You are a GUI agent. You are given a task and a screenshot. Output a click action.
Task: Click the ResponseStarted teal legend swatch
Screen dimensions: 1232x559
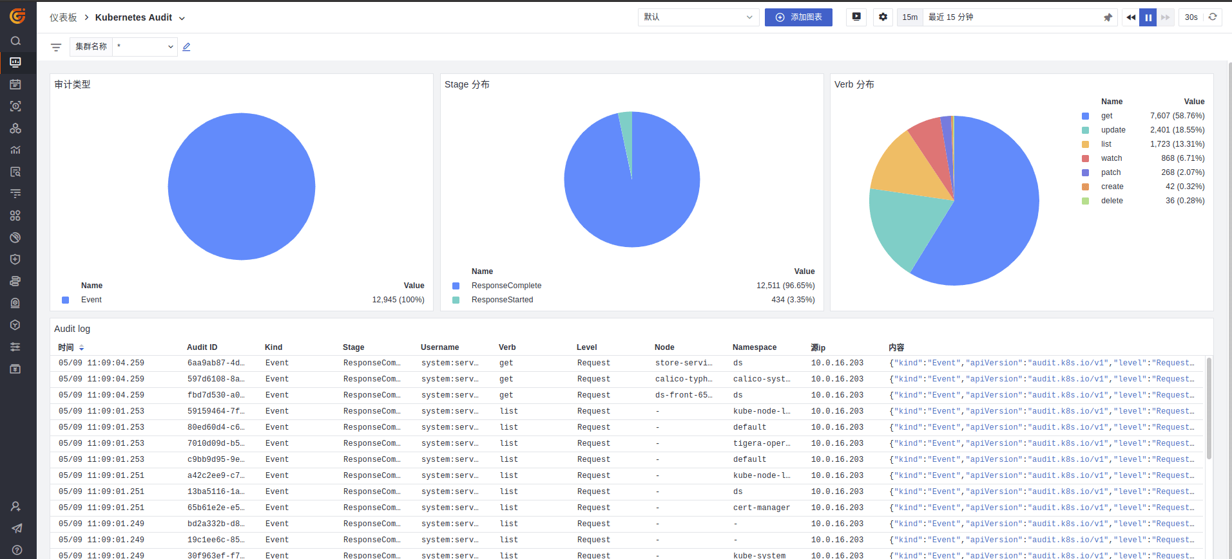pyautogui.click(x=456, y=300)
